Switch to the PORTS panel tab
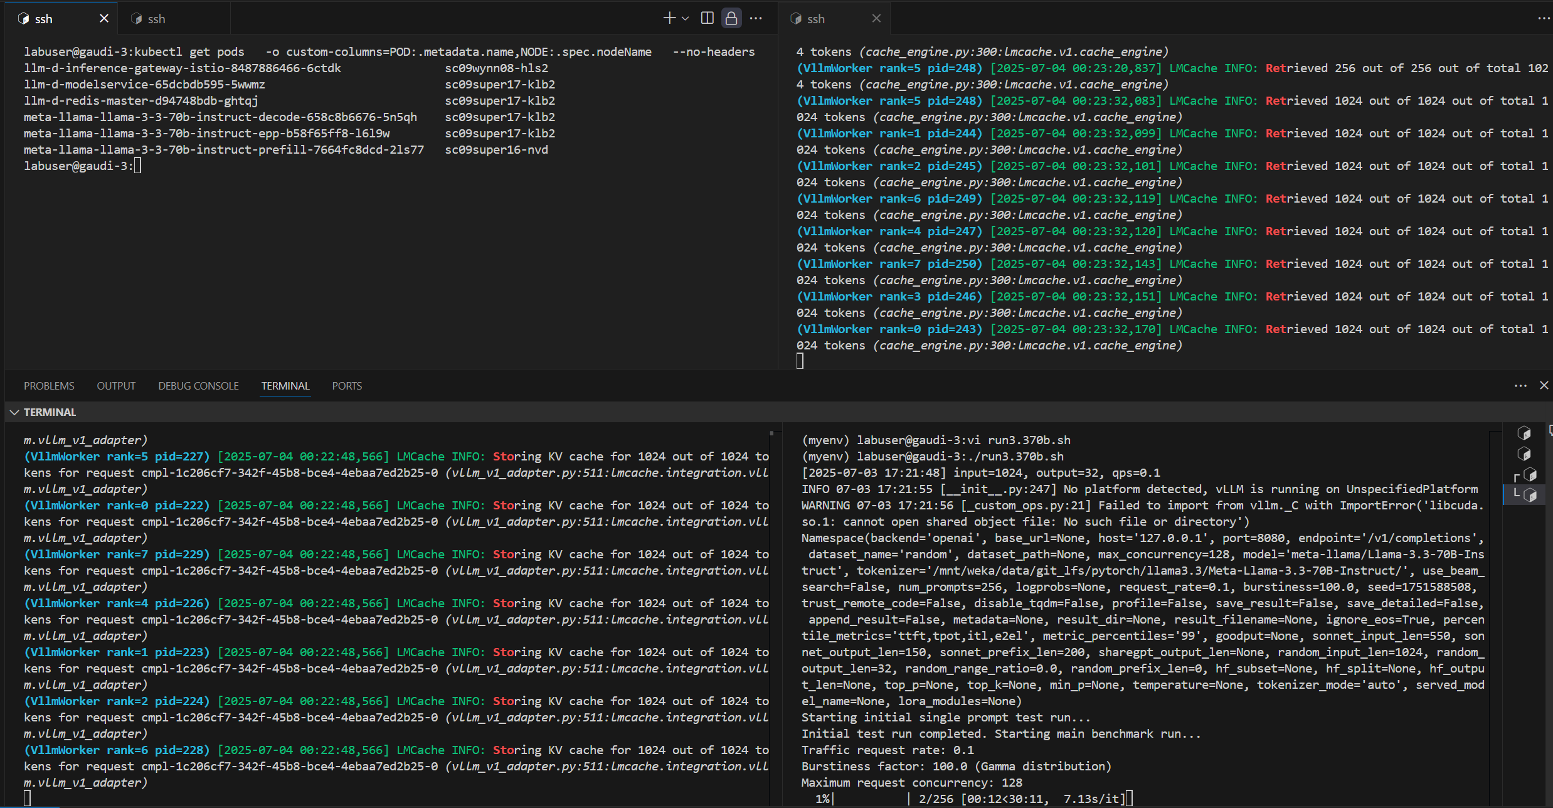This screenshot has height=808, width=1553. (347, 386)
